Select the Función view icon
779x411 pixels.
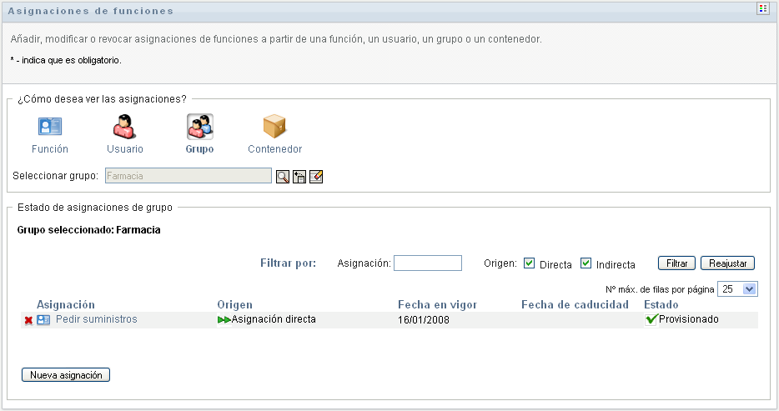tap(50, 127)
